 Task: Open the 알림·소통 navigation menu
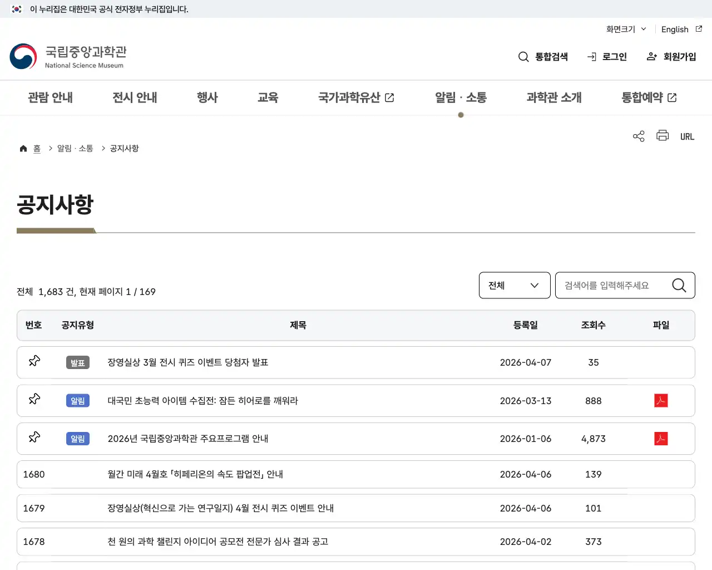tap(461, 97)
